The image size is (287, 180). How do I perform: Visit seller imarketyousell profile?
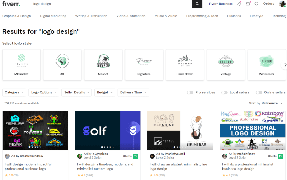pos(175,154)
